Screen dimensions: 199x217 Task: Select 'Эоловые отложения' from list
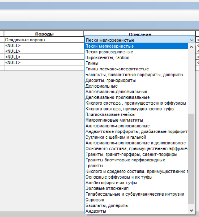tap(136, 188)
